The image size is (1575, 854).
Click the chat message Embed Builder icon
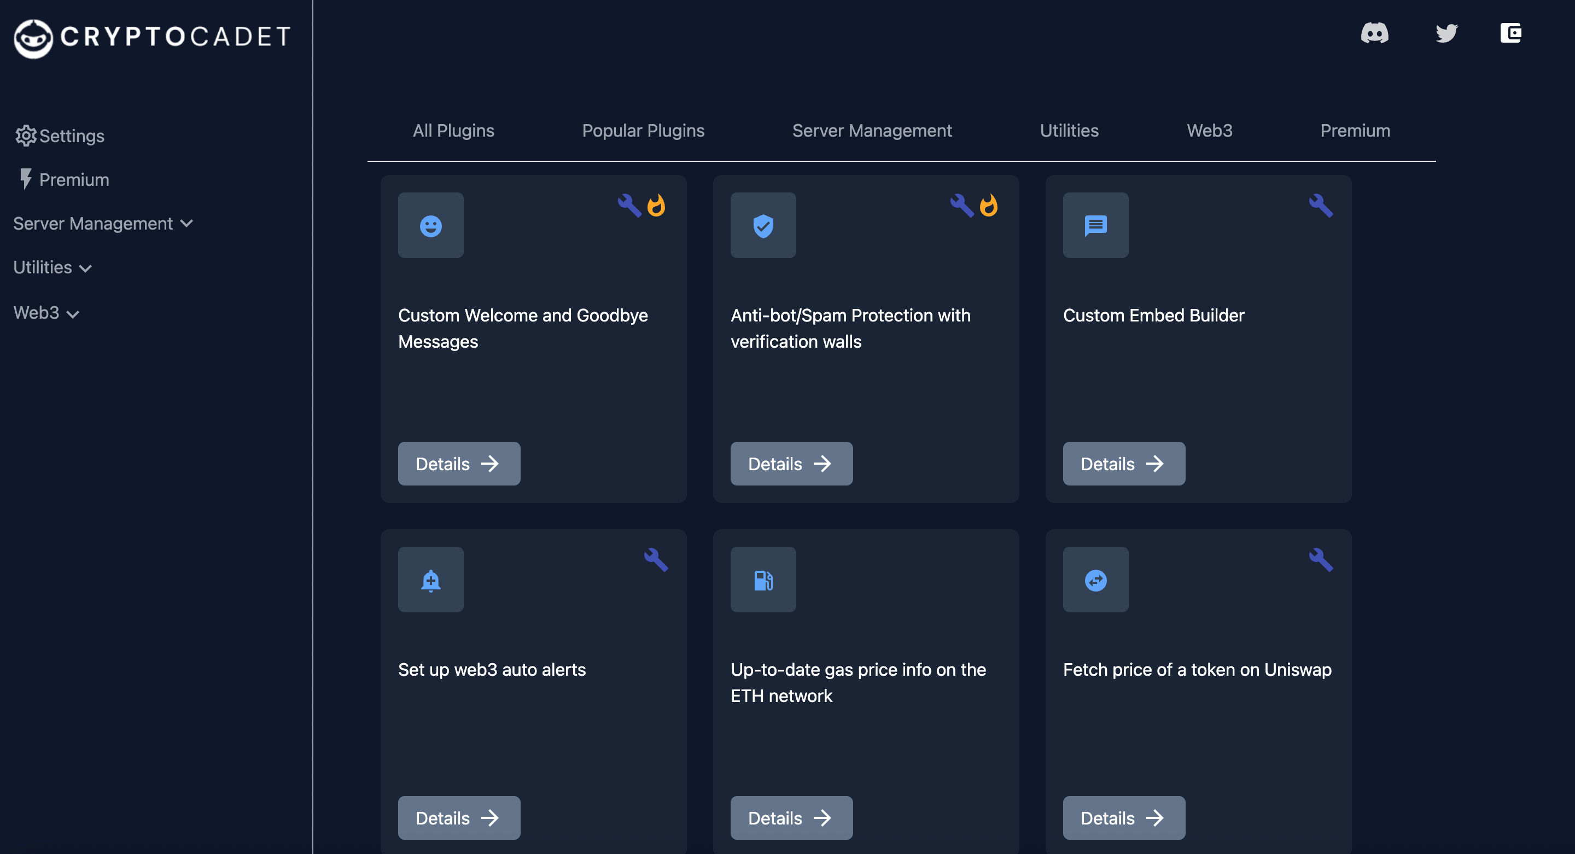pos(1095,226)
